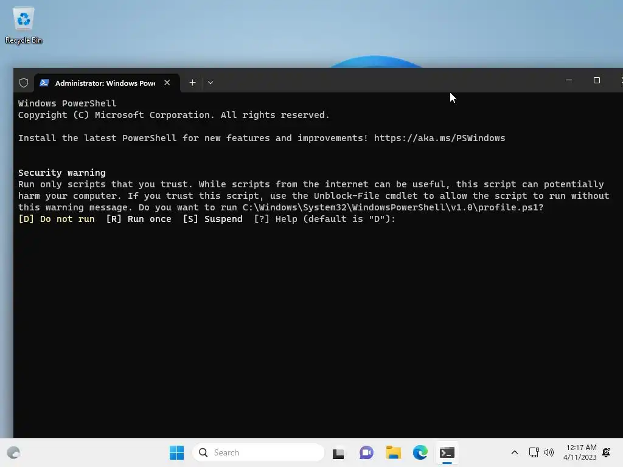Image resolution: width=623 pixels, height=467 pixels.
Task: Open the widgets icon at taskbar left
Action: [x=13, y=452]
